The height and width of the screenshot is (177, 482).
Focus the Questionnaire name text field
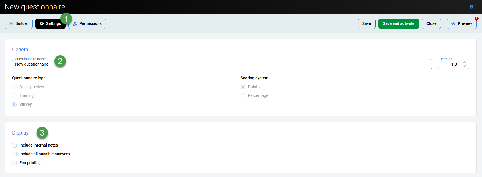click(222, 64)
